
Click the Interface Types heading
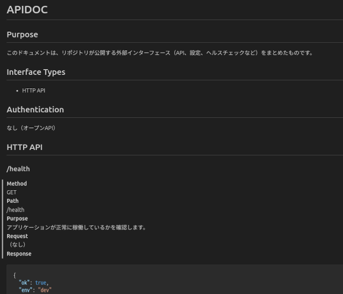[x=36, y=72]
